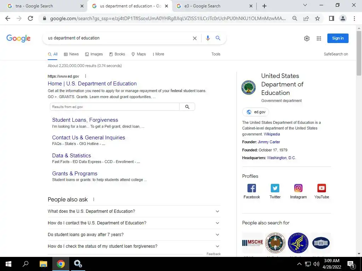Go back using the browser back arrow

(8, 18)
